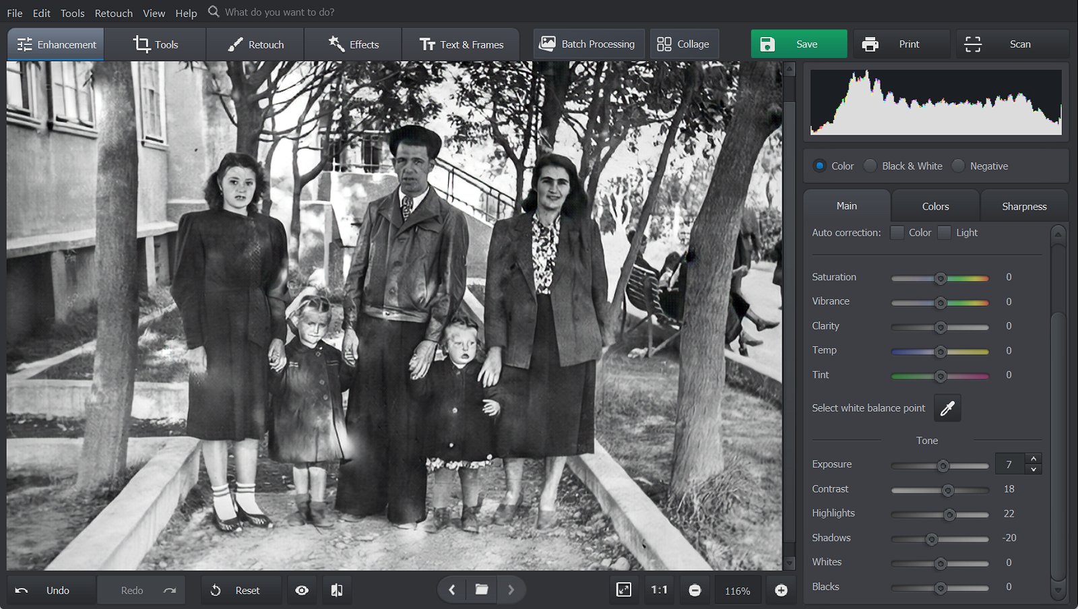This screenshot has height=609, width=1078.
Task: Go to the next photo arrow
Action: [x=511, y=589]
